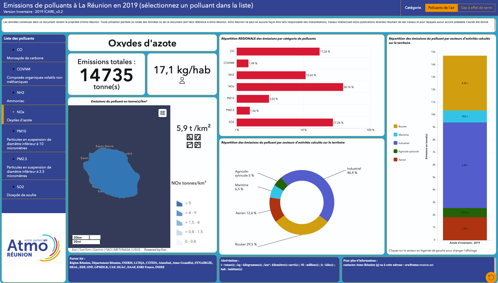Click the red Aerien slice of the donut
This screenshot has width=498, height=283.
pyautogui.click(x=276, y=209)
